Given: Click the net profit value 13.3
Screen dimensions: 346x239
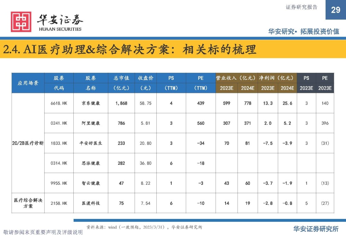Looking at the screenshot, I should [268, 103].
